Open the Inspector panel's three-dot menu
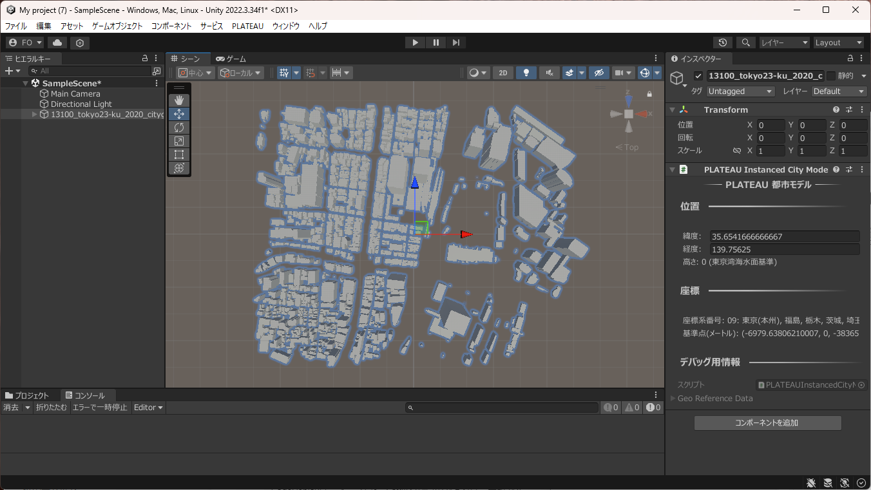 click(x=863, y=59)
